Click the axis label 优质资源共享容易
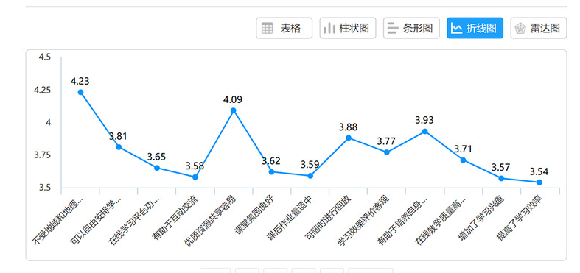 click(x=210, y=221)
